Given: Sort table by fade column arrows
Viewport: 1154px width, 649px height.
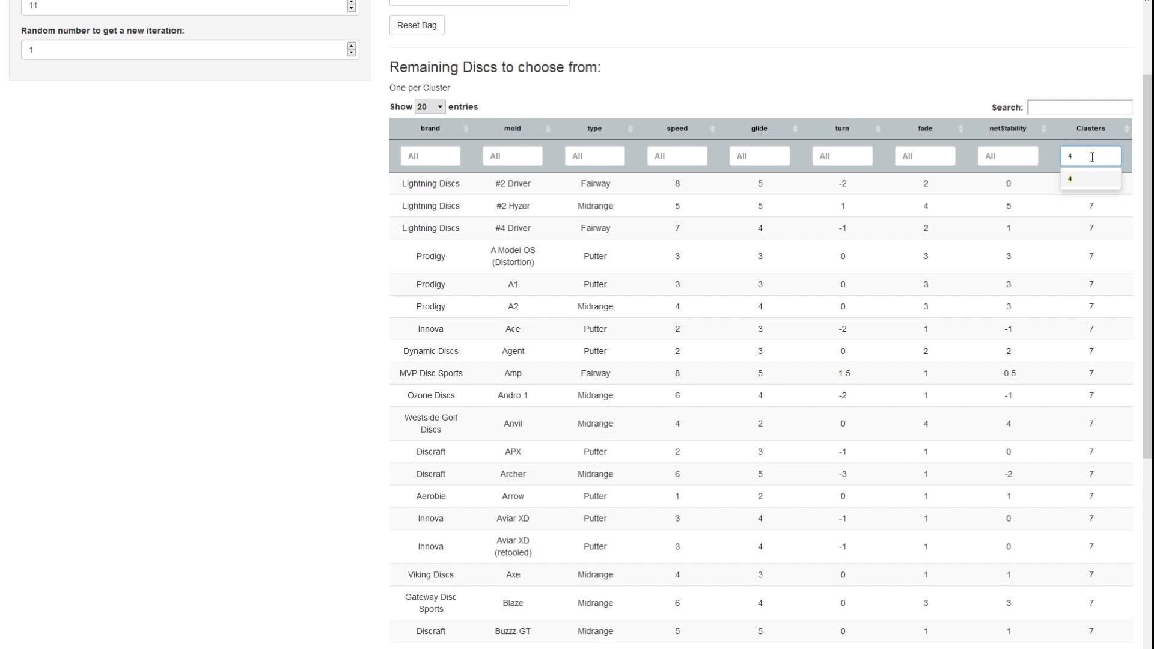Looking at the screenshot, I should tap(960, 129).
